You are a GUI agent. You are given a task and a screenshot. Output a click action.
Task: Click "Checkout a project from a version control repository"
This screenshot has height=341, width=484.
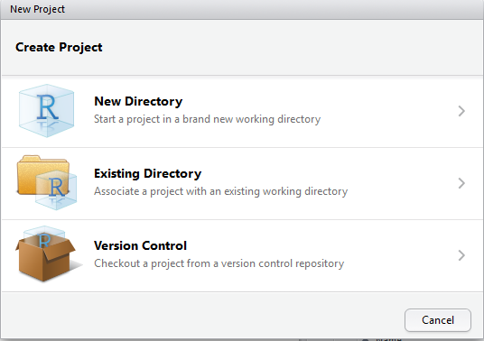point(219,263)
